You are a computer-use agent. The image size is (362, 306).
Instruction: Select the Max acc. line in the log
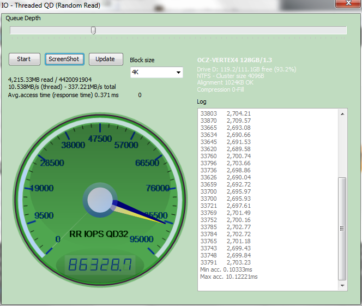(x=228, y=277)
